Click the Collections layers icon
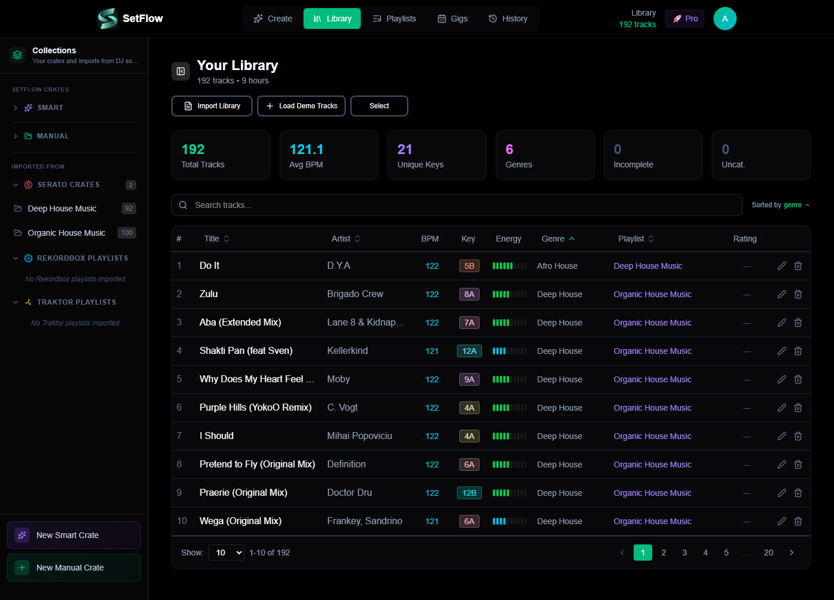The image size is (834, 600). pyautogui.click(x=17, y=55)
